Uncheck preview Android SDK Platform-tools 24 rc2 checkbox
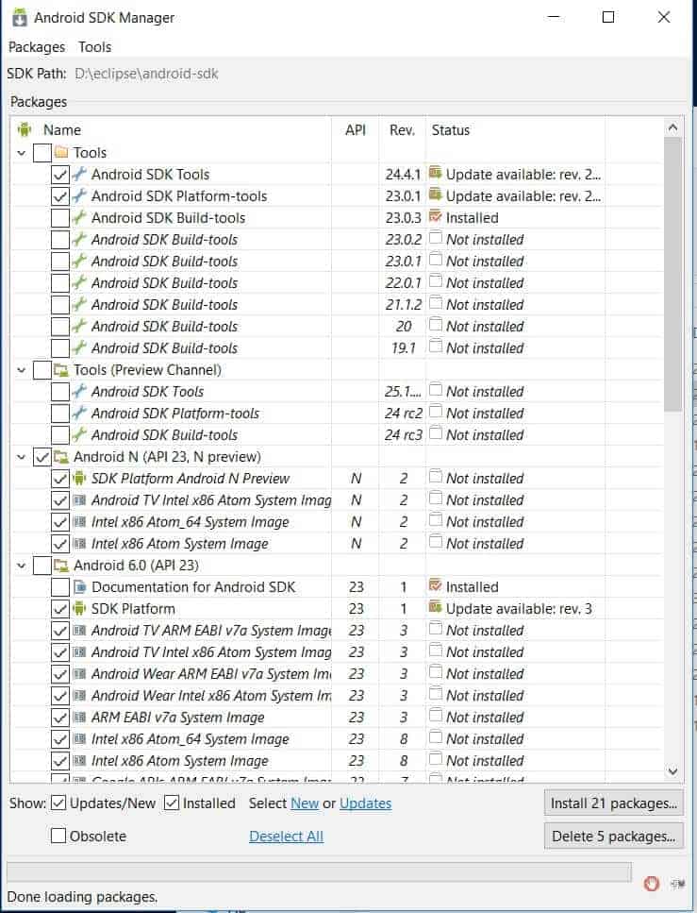Screen dimensions: 697x913 click(60, 414)
